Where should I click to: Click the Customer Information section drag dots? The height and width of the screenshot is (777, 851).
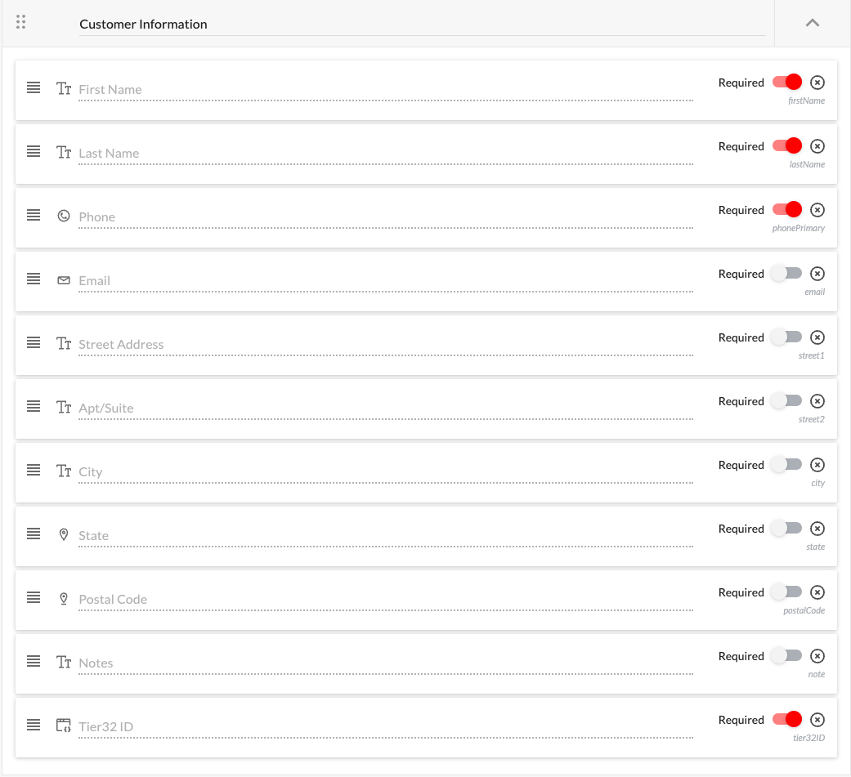tap(20, 22)
